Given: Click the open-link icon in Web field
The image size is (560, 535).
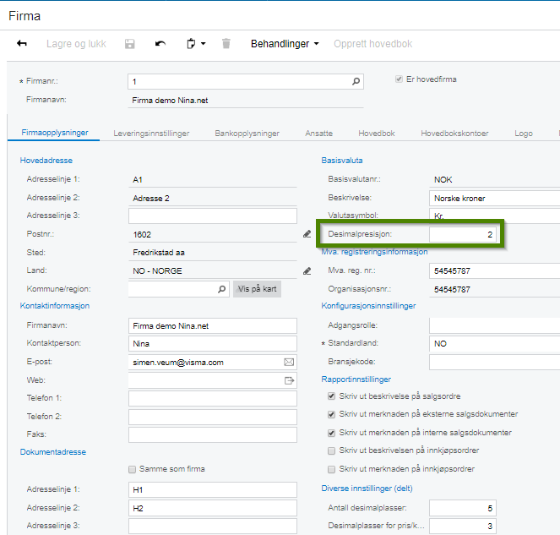Looking at the screenshot, I should pyautogui.click(x=289, y=380).
